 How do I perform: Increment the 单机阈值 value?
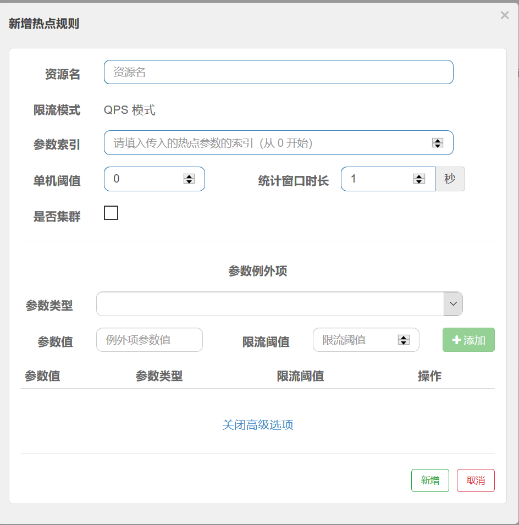[189, 176]
